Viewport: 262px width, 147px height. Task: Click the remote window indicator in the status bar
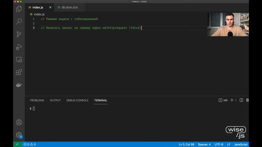click(x=17, y=144)
